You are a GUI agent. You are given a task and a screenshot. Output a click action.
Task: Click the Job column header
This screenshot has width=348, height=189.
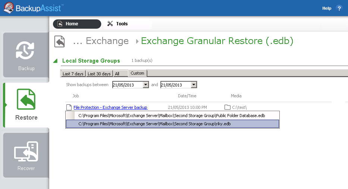(76, 96)
